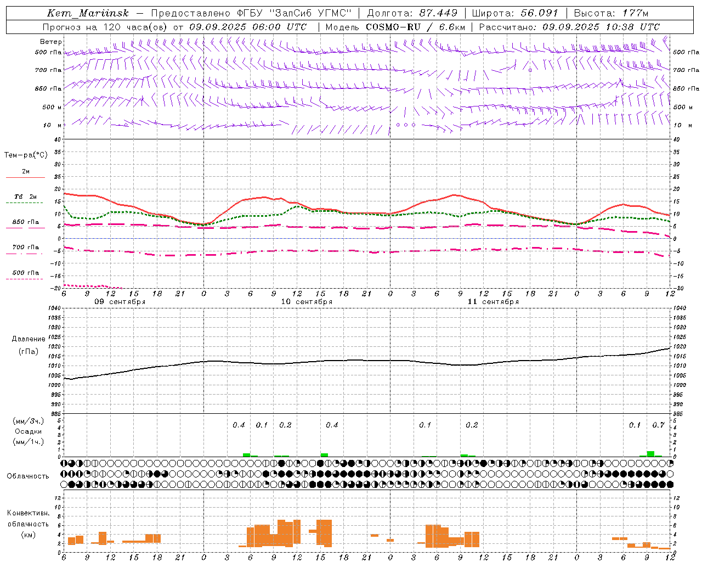The height and width of the screenshot is (562, 702).
Task: Click the '0.7' precipitation amount value
Action: 659,425
